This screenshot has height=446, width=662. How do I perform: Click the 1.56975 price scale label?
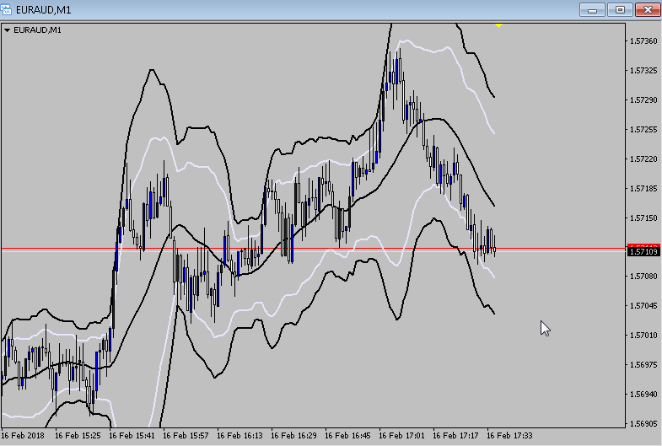coord(643,365)
